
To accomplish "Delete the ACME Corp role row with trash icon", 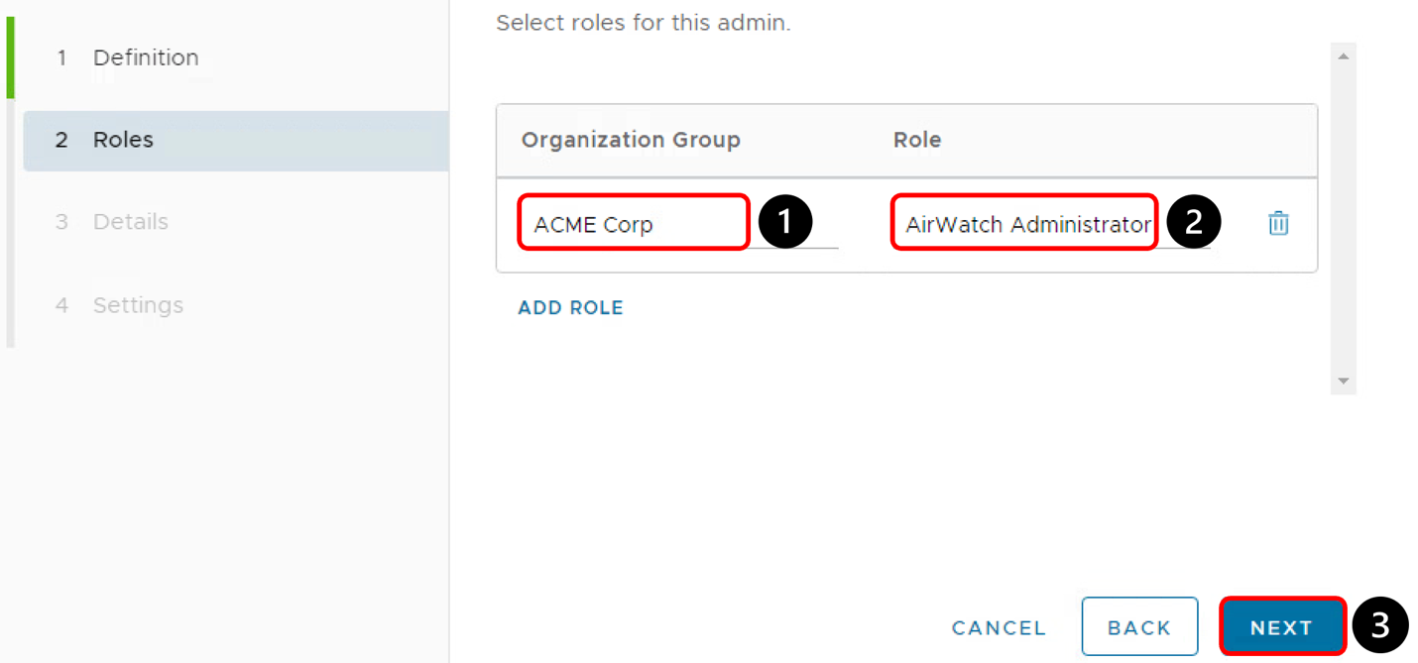I will [1278, 223].
